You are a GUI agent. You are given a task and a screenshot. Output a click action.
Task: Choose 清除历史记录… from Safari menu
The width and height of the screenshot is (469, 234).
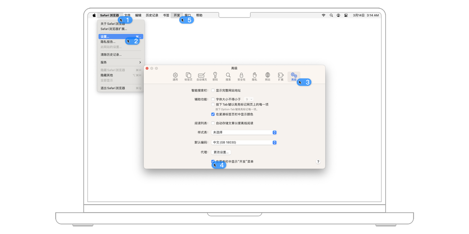(111, 55)
